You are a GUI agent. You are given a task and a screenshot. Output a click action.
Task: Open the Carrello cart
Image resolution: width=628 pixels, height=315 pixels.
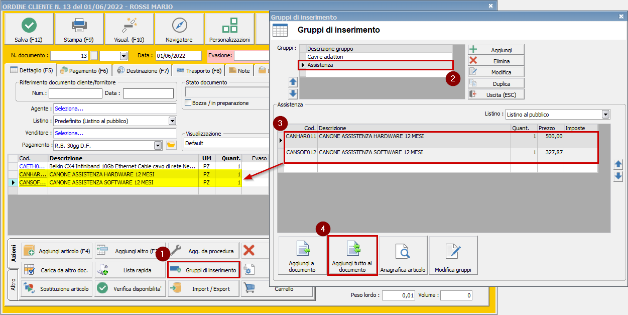click(276, 289)
